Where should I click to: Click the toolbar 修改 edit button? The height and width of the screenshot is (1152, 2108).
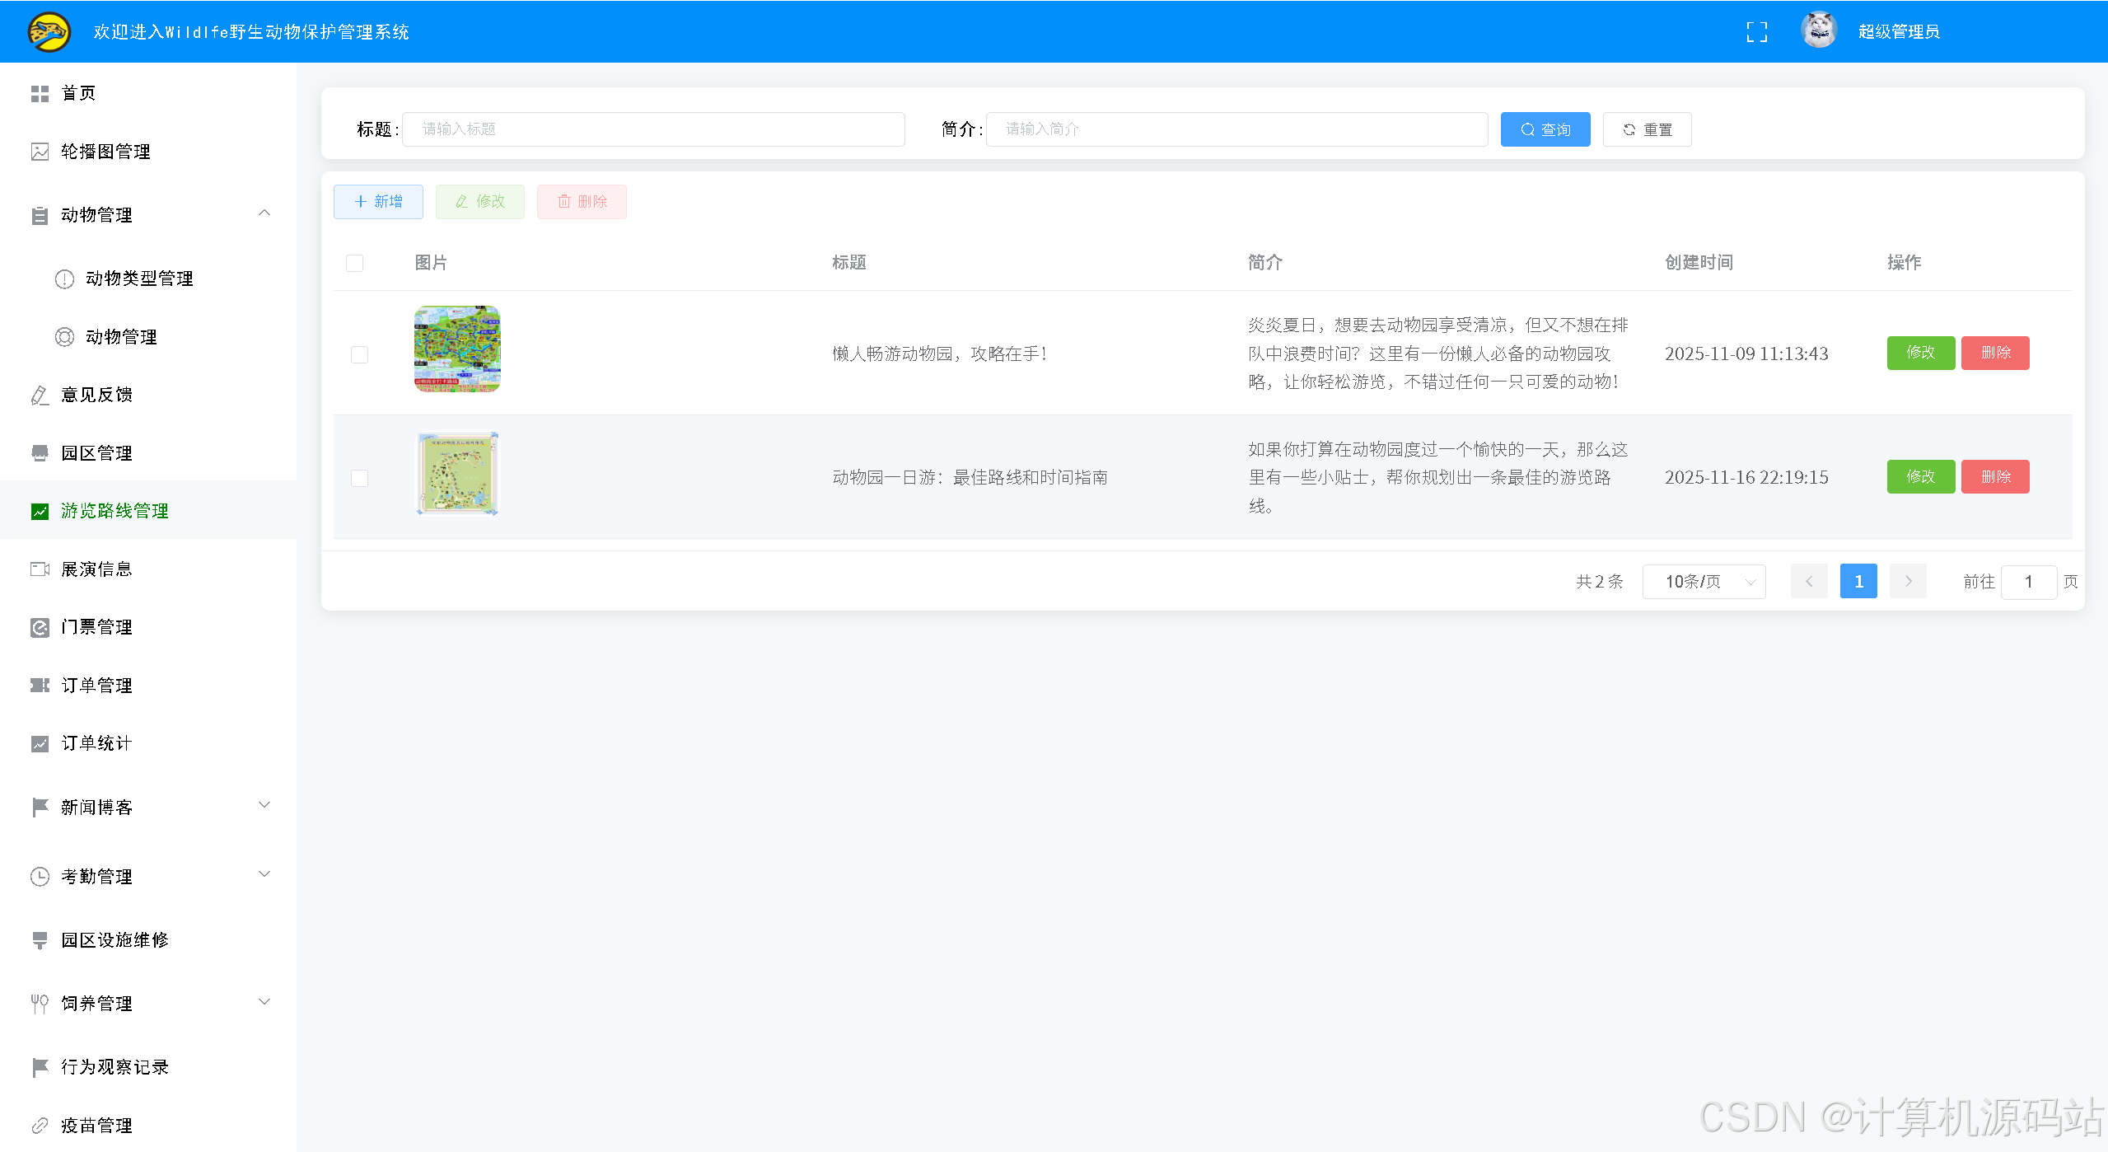click(480, 202)
